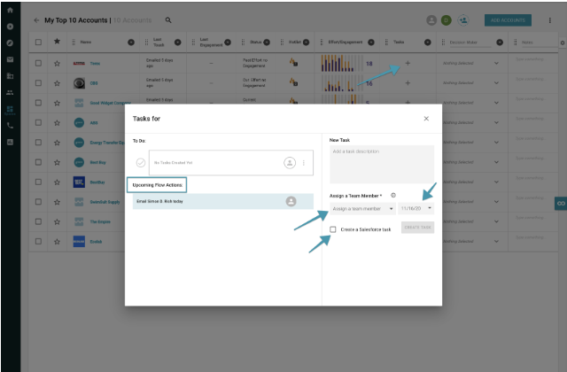Go back using the arrow beside My Top 10 Accounts
The image size is (567, 372).
tap(36, 20)
